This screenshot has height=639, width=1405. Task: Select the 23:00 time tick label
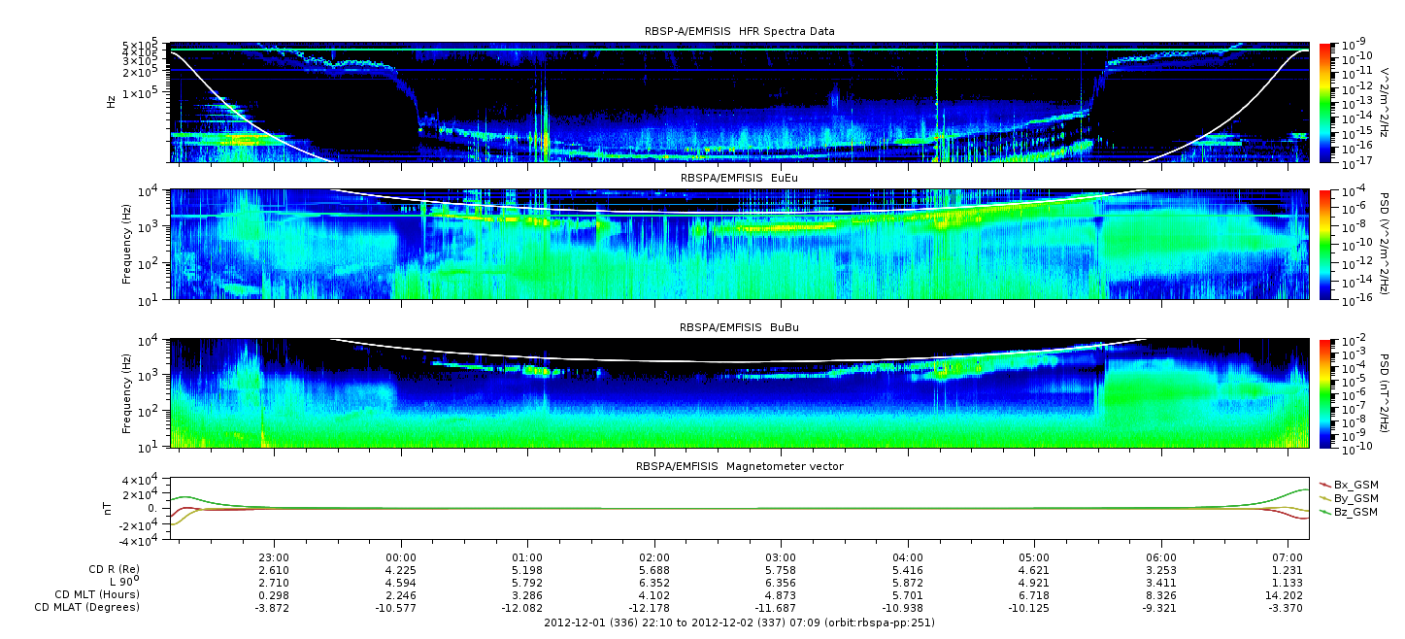tap(275, 557)
